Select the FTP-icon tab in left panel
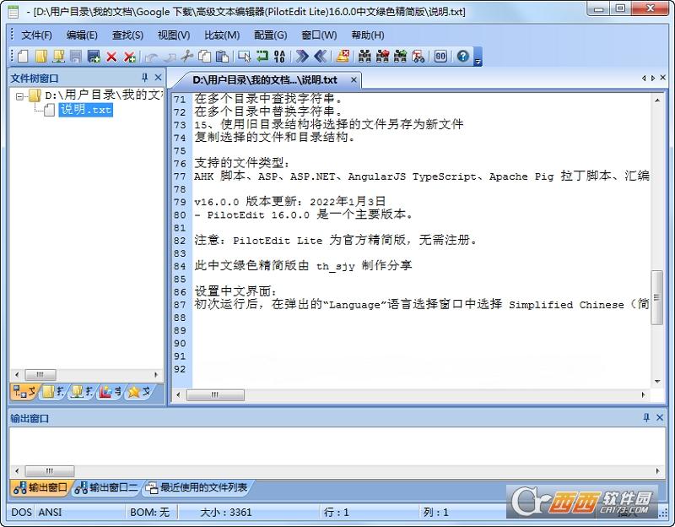675x527 pixels. [x=82, y=392]
